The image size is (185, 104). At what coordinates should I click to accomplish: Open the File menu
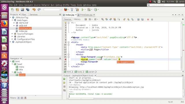pyautogui.click(x=11, y=5)
